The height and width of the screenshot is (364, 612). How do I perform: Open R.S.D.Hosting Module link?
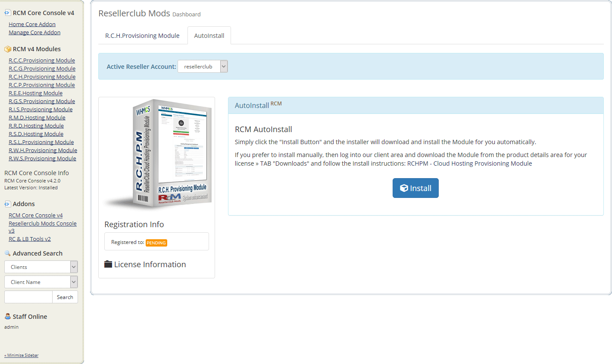click(x=36, y=134)
